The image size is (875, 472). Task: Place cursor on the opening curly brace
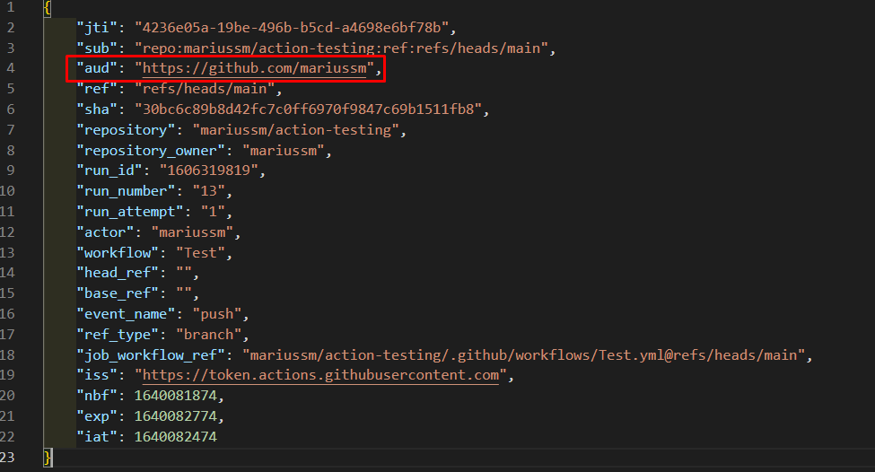tap(47, 8)
